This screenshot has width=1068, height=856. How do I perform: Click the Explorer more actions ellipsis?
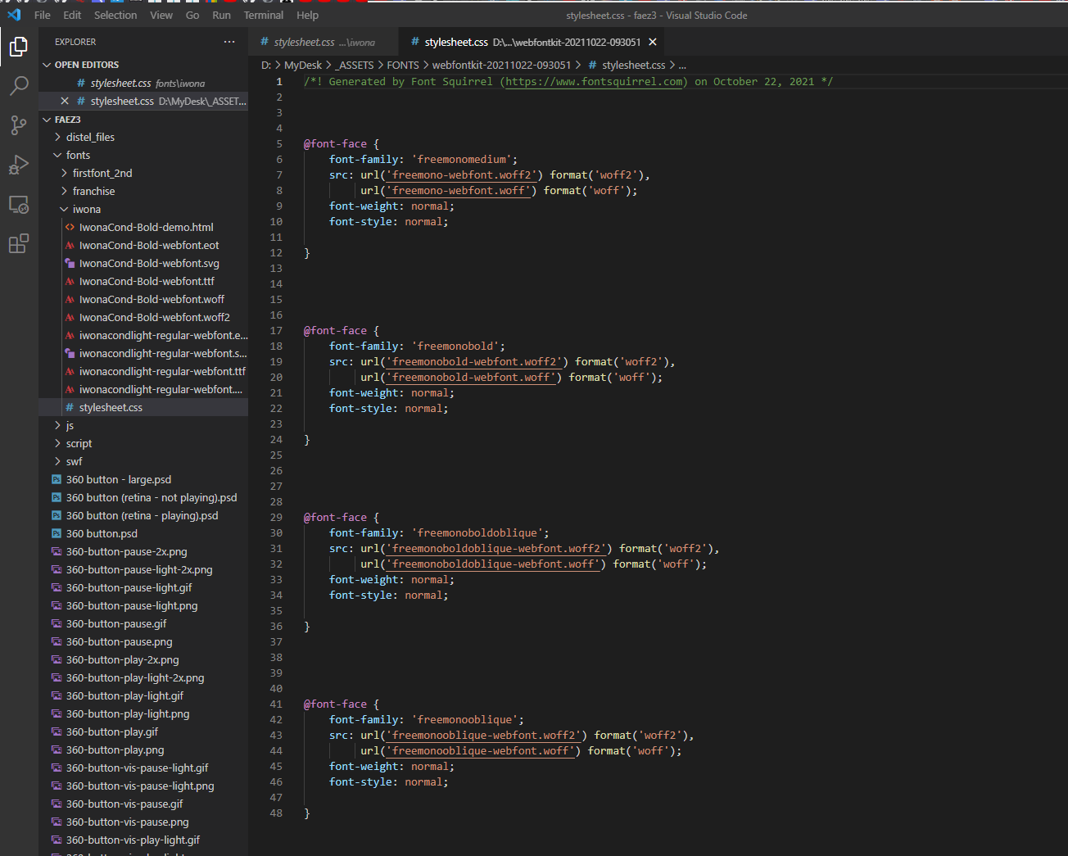tap(229, 42)
